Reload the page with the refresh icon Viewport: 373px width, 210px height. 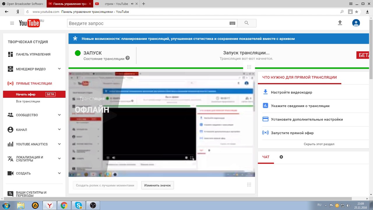(27, 12)
